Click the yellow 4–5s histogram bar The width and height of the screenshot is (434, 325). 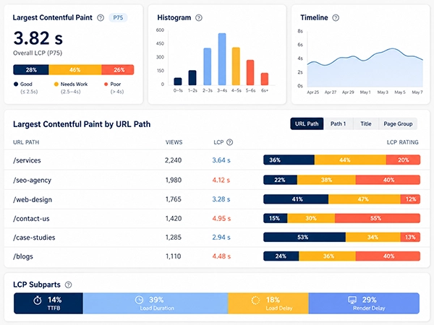click(x=236, y=66)
